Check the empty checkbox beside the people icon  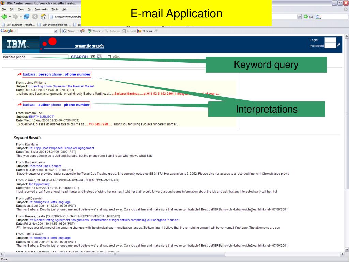(x=109, y=57)
